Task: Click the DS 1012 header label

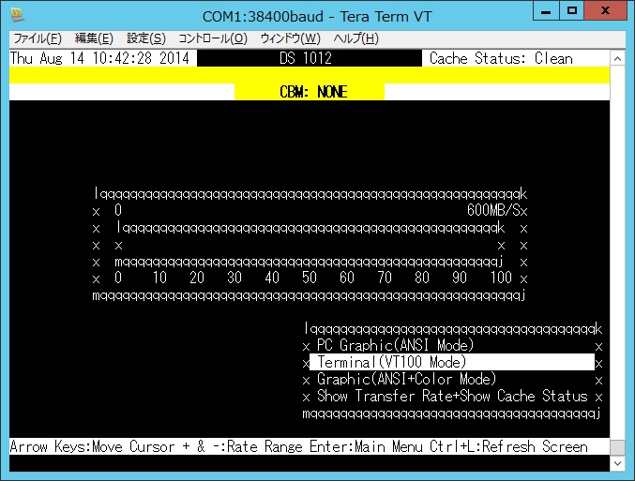Action: pyautogui.click(x=305, y=58)
